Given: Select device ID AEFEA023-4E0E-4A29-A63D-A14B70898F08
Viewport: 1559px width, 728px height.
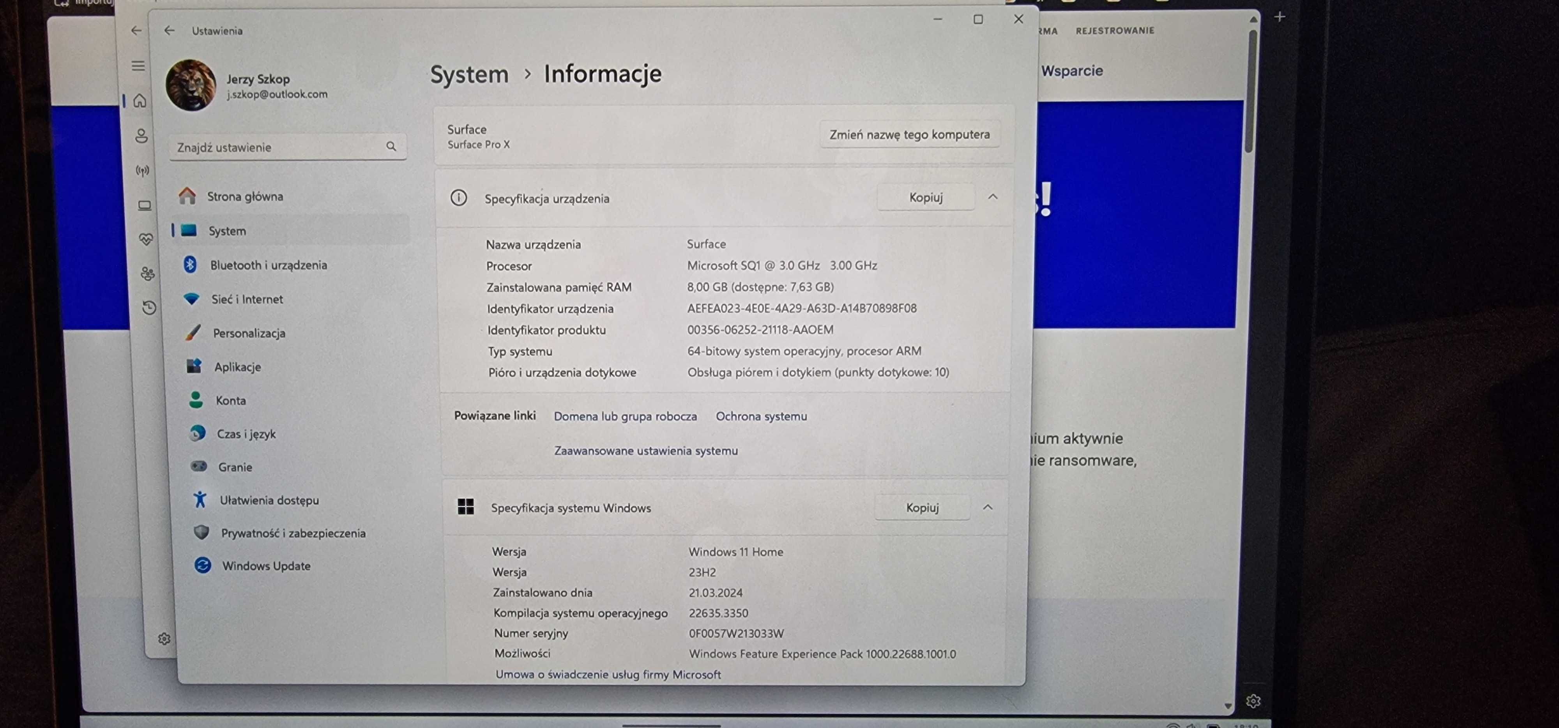Looking at the screenshot, I should click(802, 308).
